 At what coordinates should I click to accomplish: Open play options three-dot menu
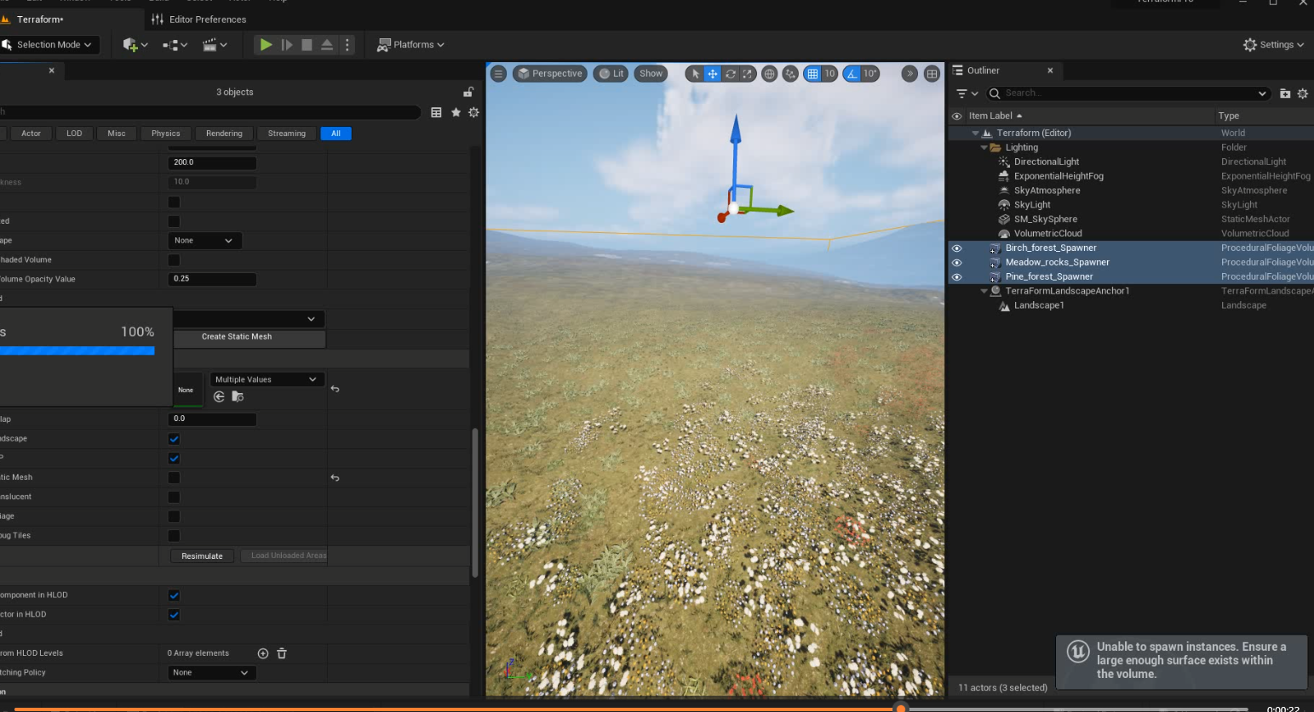coord(347,44)
